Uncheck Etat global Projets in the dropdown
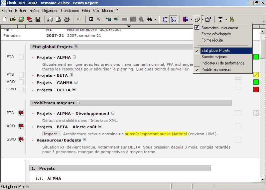 [223, 50]
